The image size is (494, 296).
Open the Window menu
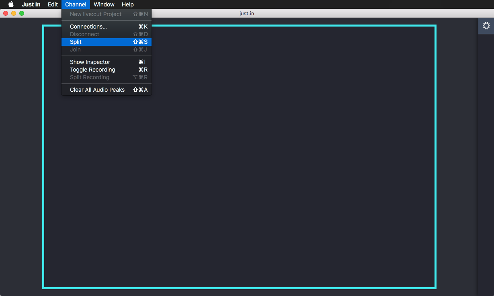click(x=104, y=4)
